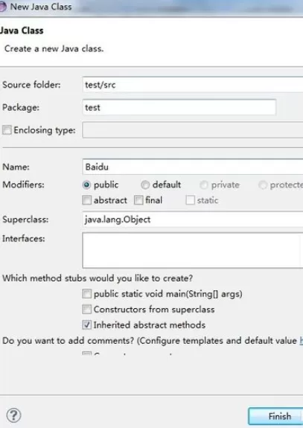Click the Superclass field java.lang.Object

[x=193, y=219]
